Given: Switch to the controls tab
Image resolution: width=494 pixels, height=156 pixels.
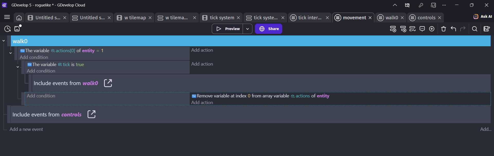Looking at the screenshot, I should pyautogui.click(x=426, y=17).
